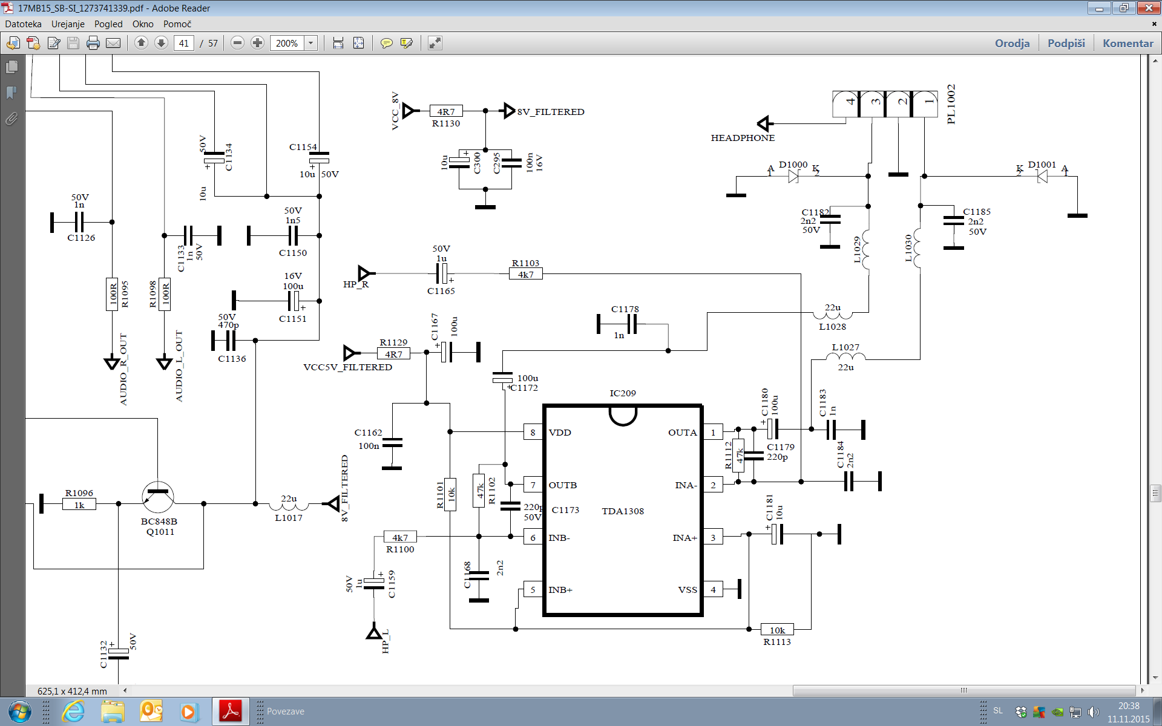Select the highlight text tool
1162x726 pixels.
coord(407,43)
